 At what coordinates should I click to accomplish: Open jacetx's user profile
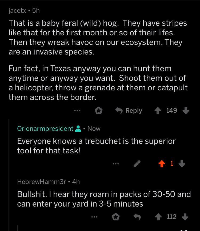(x=17, y=11)
